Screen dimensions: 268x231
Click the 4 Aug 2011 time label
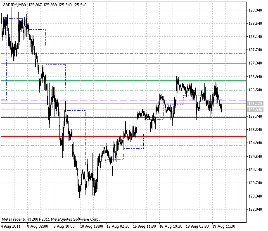tap(11, 226)
